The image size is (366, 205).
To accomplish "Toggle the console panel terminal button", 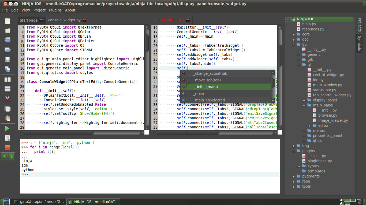I will pos(5,157).
